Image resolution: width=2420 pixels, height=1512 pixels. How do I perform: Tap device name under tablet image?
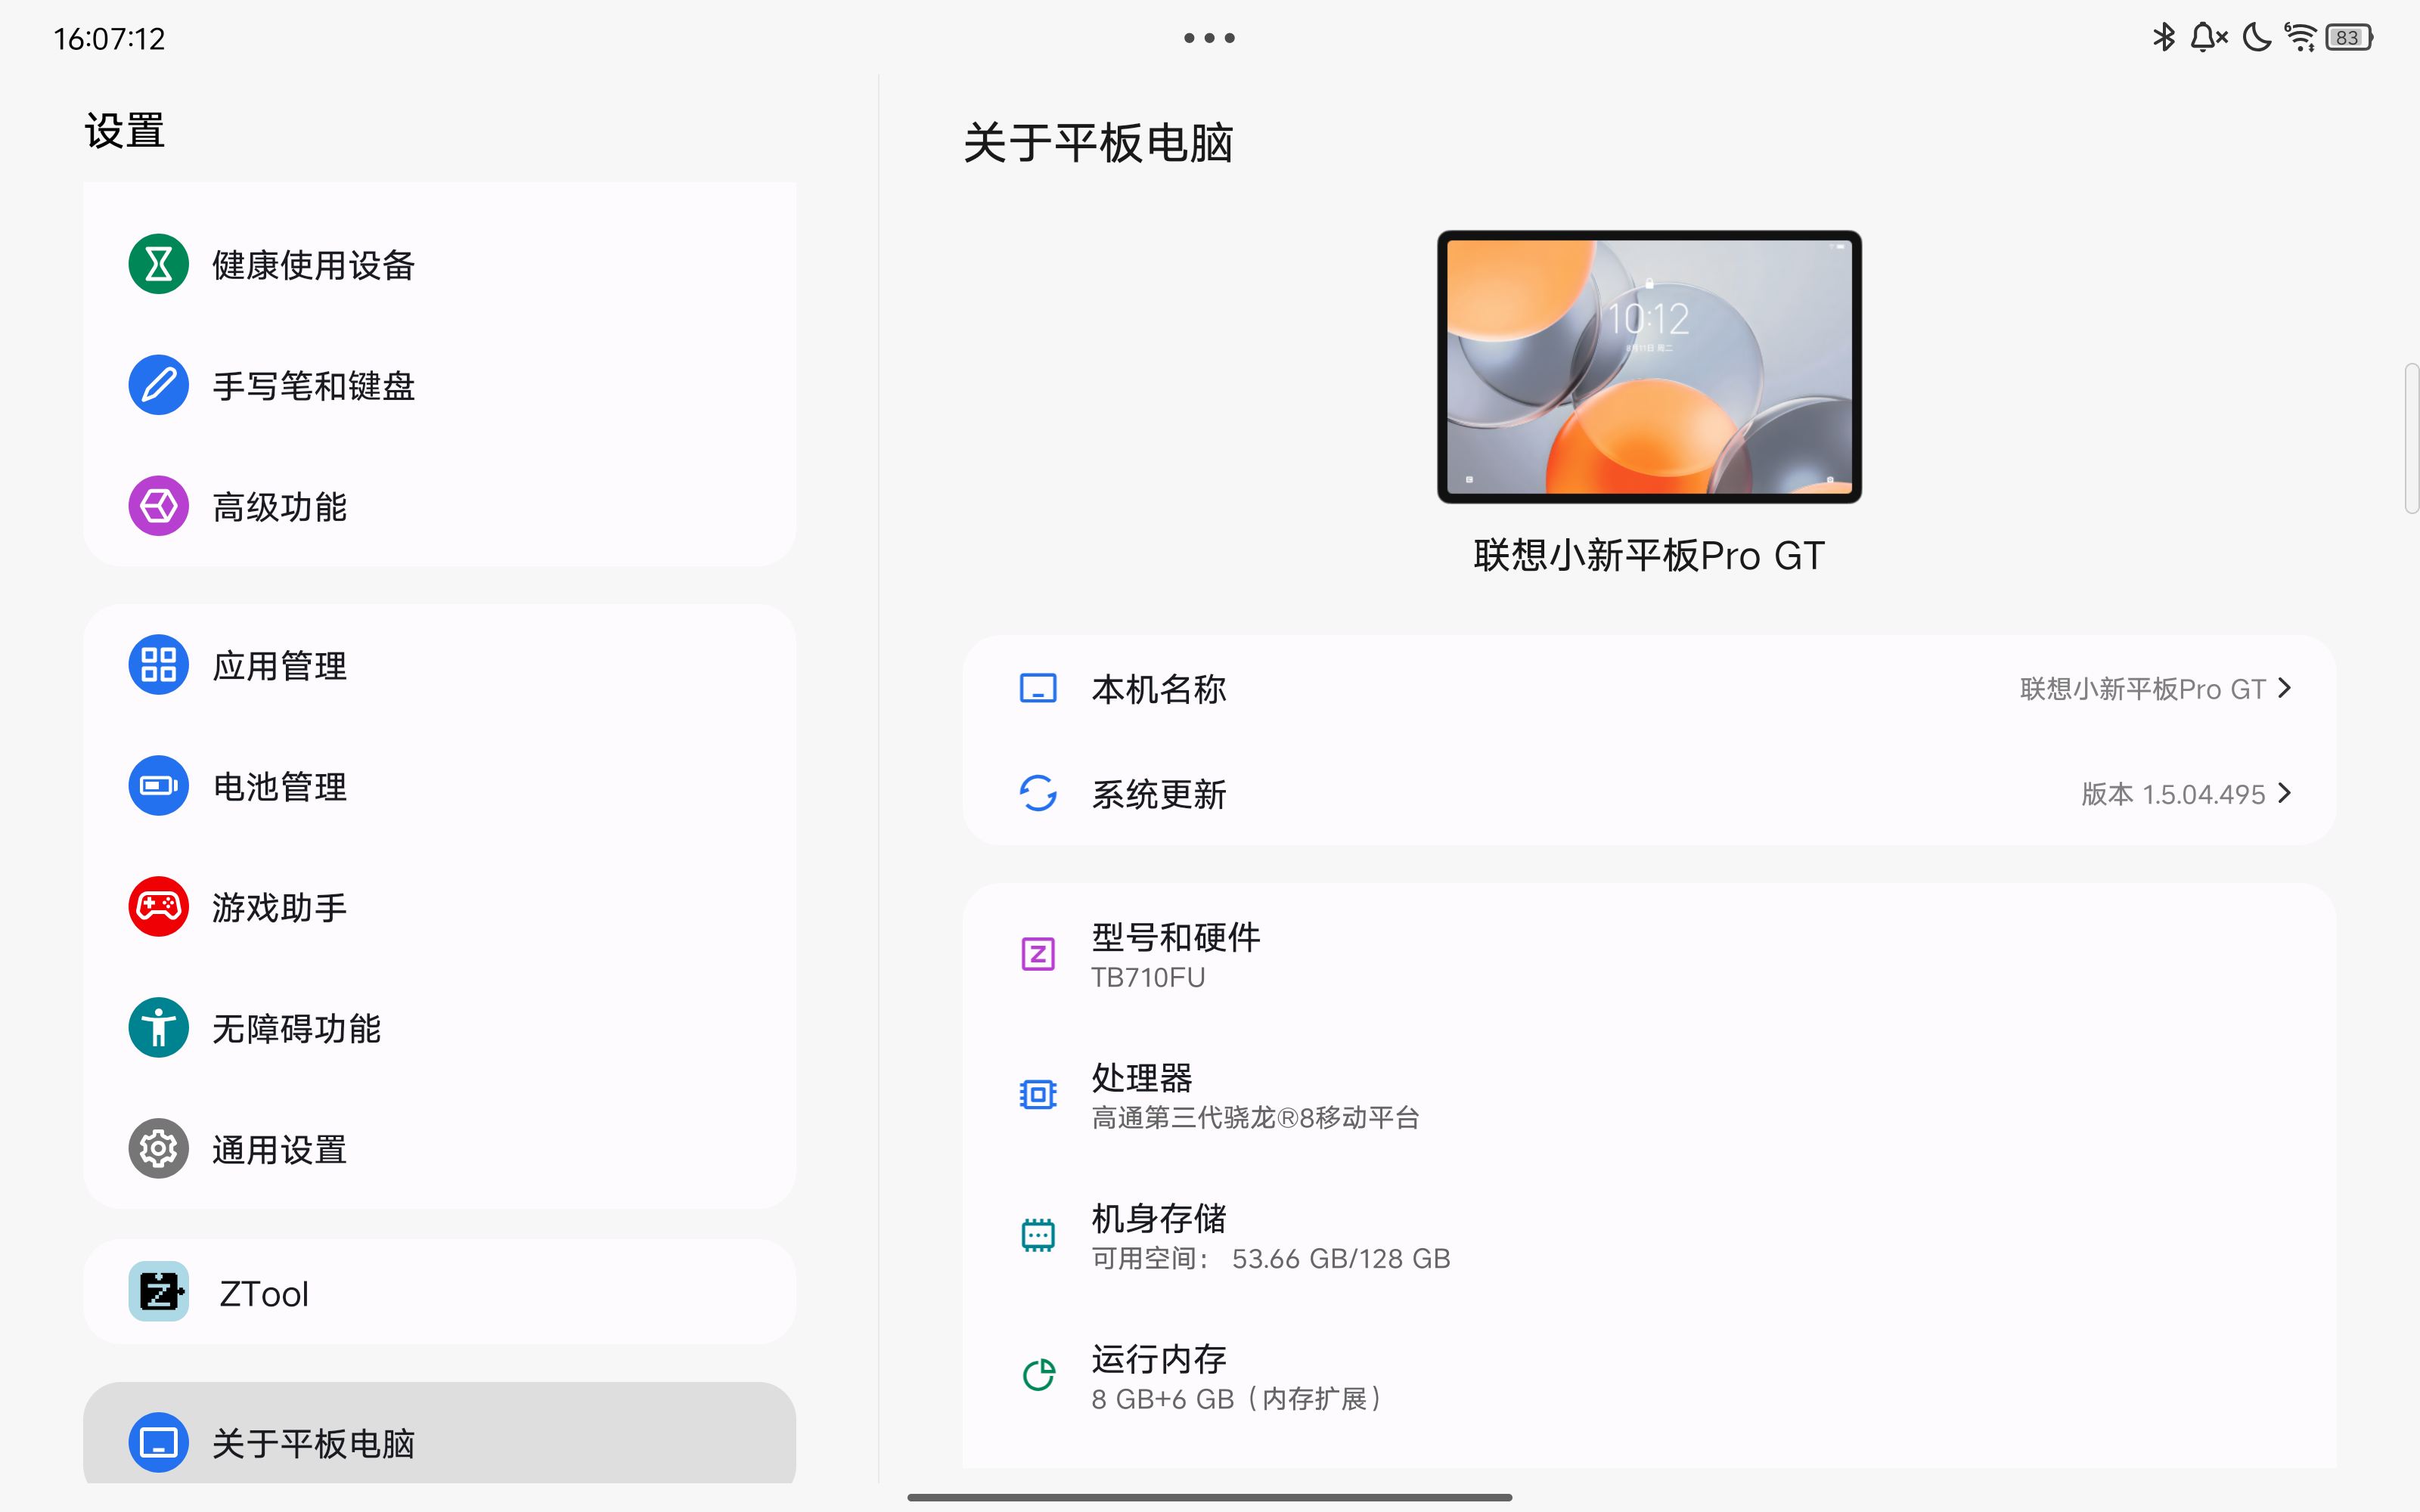click(1649, 555)
